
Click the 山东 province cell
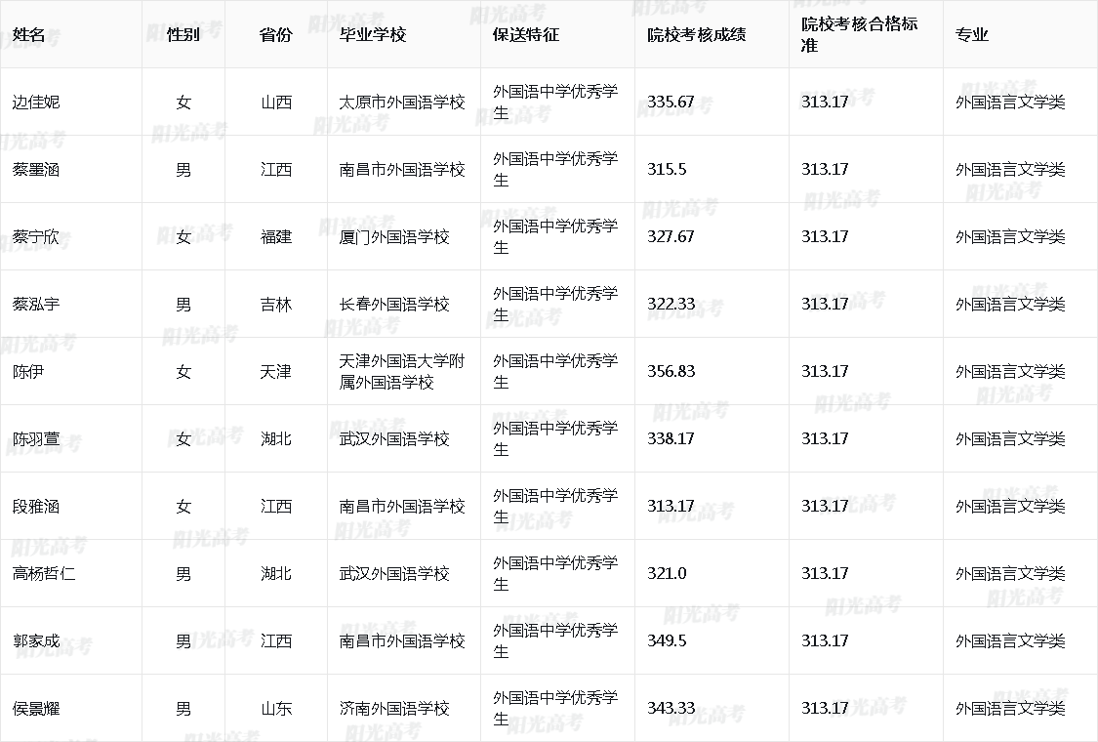coord(276,709)
